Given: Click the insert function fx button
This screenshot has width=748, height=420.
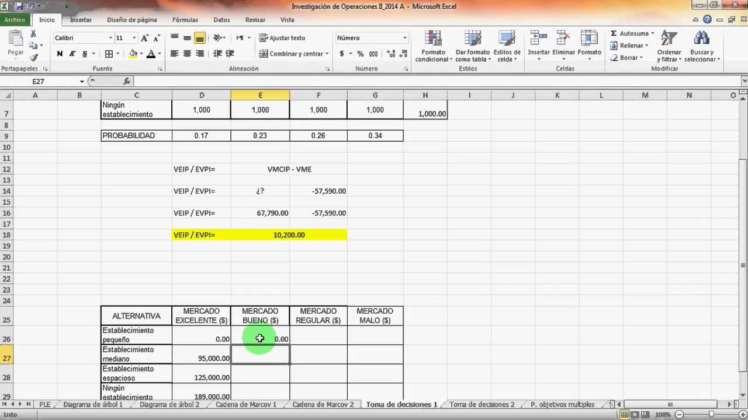Looking at the screenshot, I should [x=127, y=82].
